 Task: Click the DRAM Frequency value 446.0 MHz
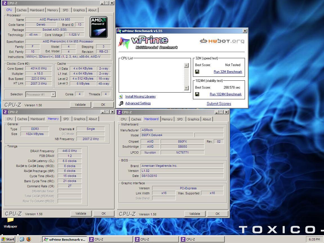(x=70, y=151)
